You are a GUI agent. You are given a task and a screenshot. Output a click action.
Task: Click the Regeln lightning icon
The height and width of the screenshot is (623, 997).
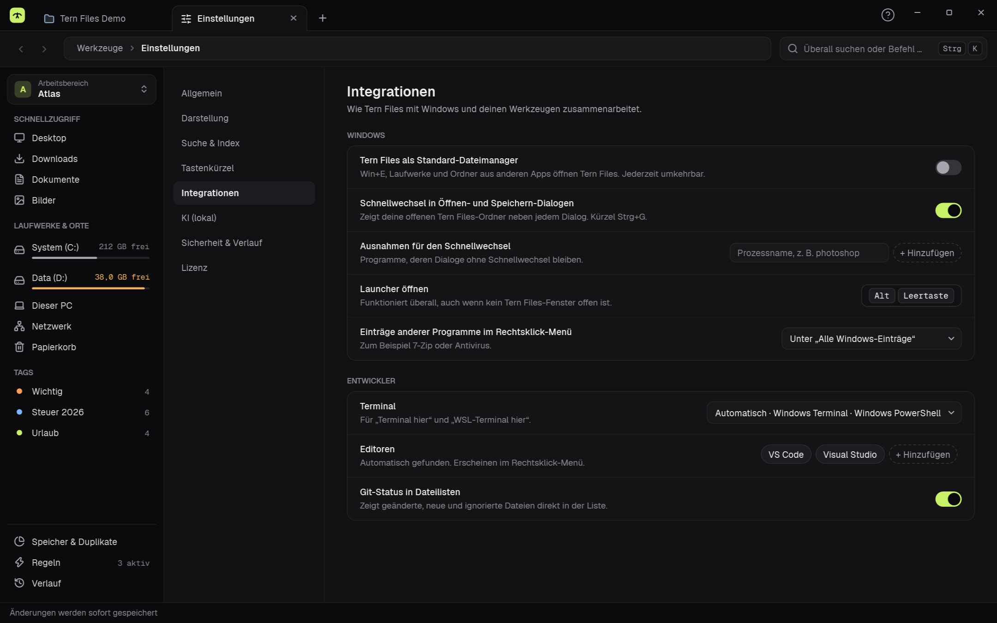19,562
